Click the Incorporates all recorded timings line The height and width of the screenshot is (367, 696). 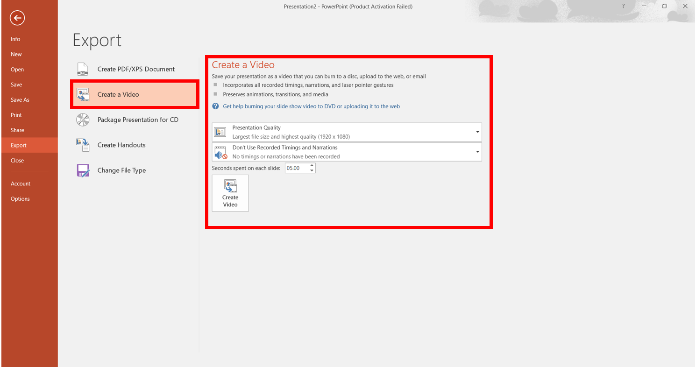(x=308, y=85)
